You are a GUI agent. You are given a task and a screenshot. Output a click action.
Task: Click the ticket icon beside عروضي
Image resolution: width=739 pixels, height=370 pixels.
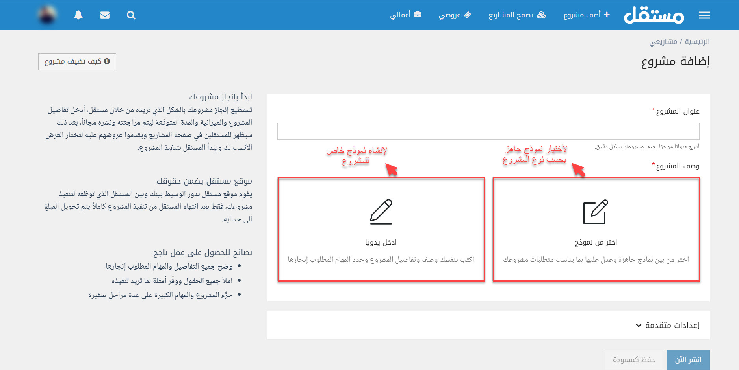tap(467, 15)
